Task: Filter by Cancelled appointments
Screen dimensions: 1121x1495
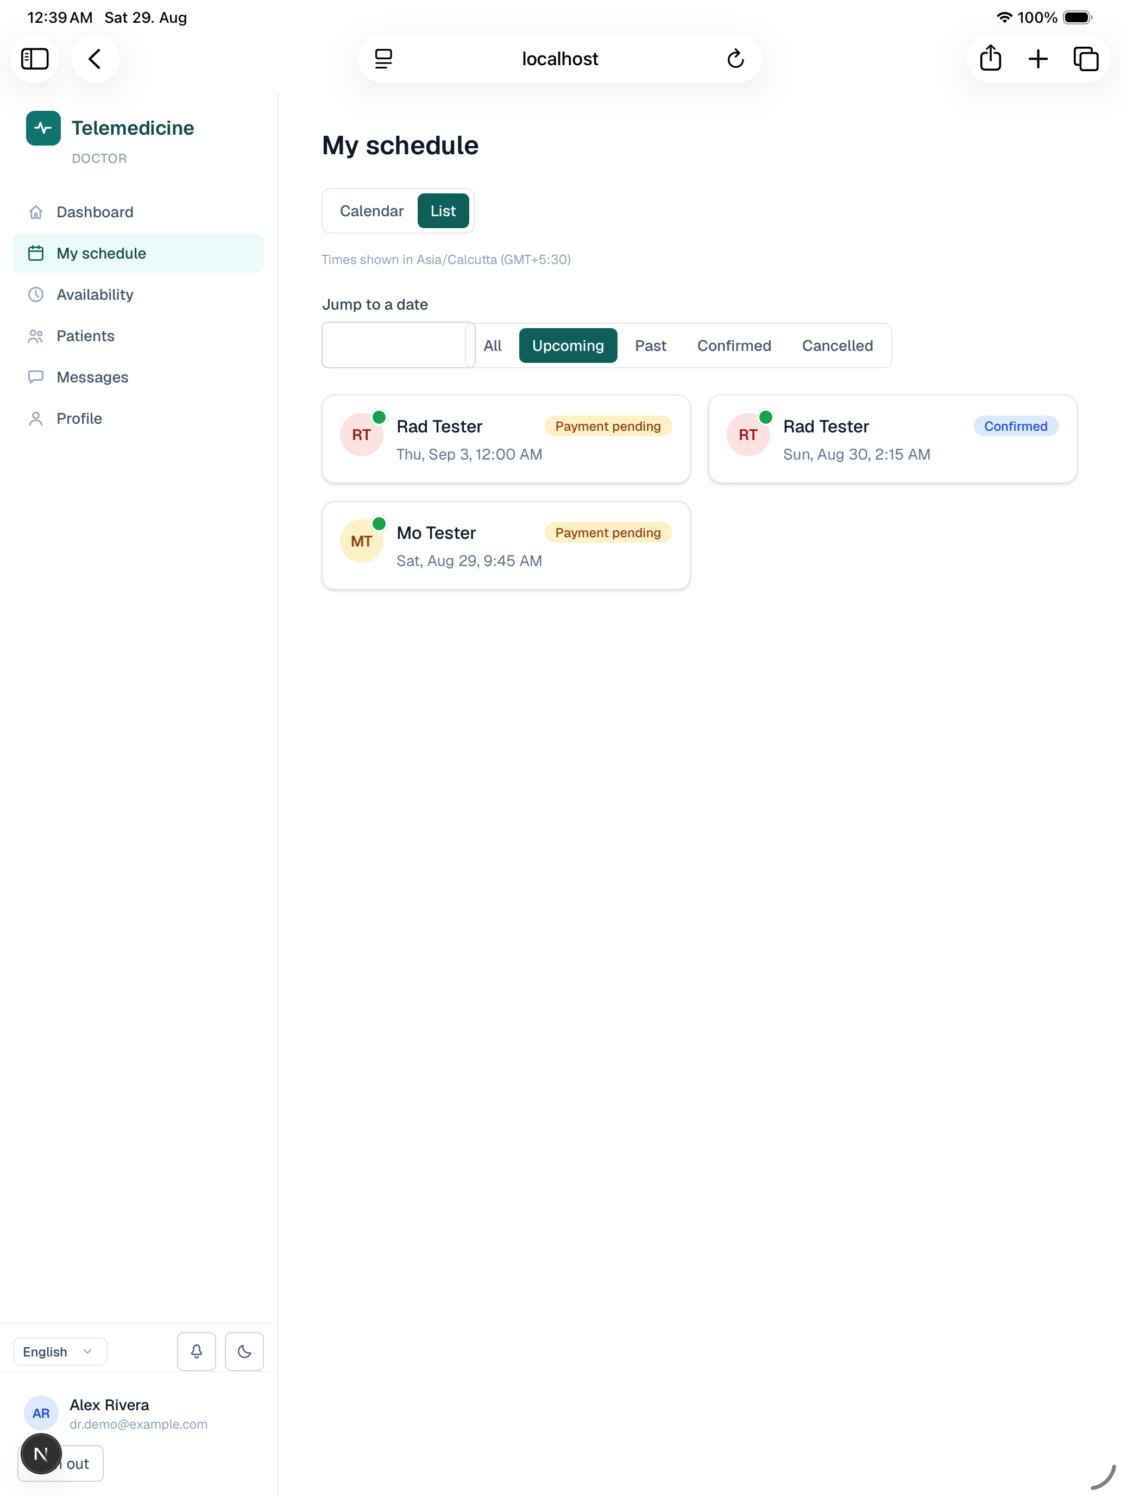Action: coord(837,346)
